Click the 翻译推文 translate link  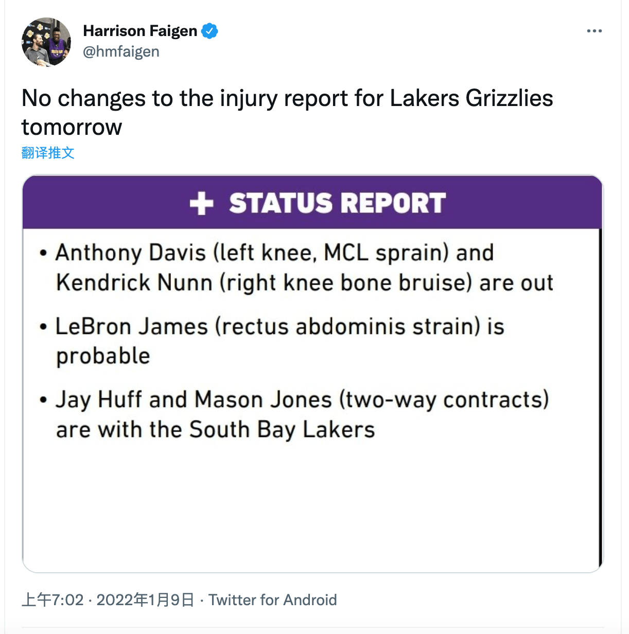tap(48, 153)
